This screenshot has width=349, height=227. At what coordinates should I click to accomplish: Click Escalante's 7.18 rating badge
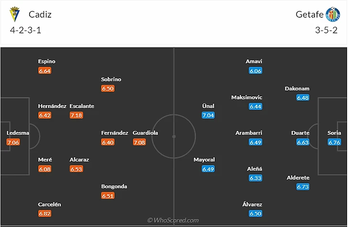[76, 115]
